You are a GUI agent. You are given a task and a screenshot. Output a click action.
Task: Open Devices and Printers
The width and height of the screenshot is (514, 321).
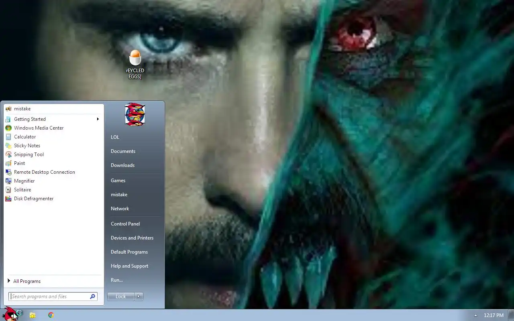132,238
